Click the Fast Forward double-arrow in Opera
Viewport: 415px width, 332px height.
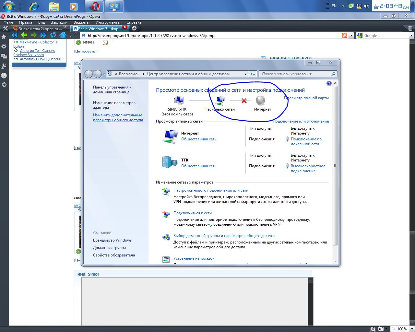pyautogui.click(x=43, y=35)
